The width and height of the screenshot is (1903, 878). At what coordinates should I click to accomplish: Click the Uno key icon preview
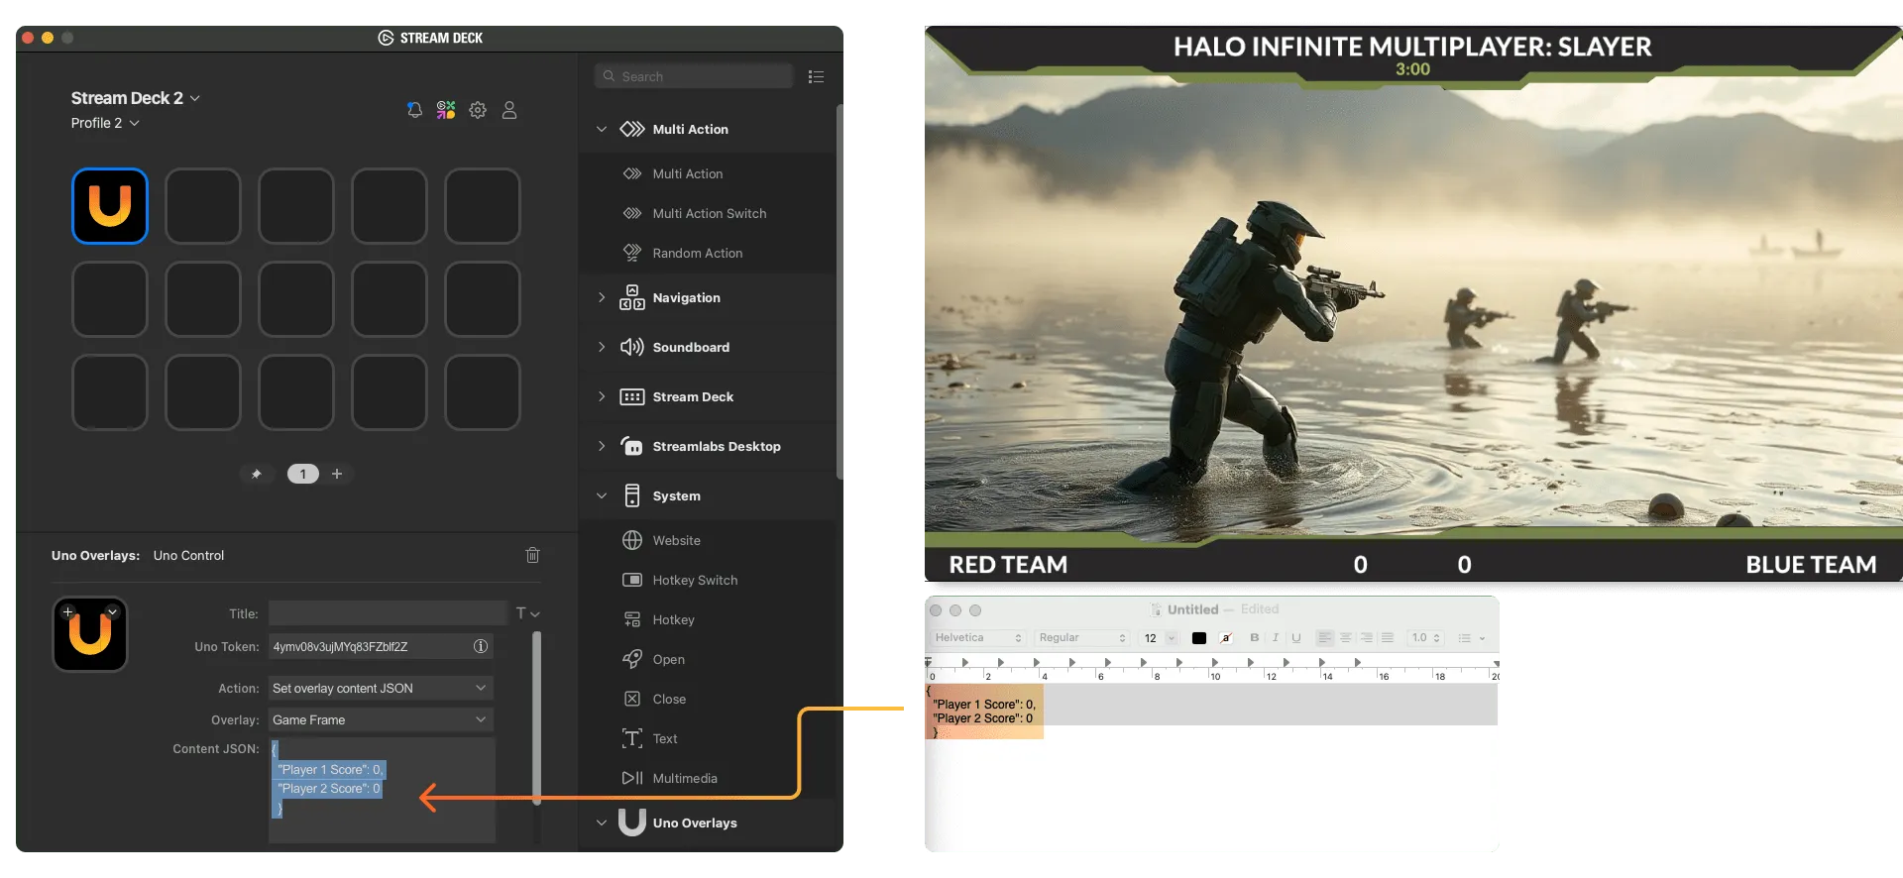coord(90,634)
